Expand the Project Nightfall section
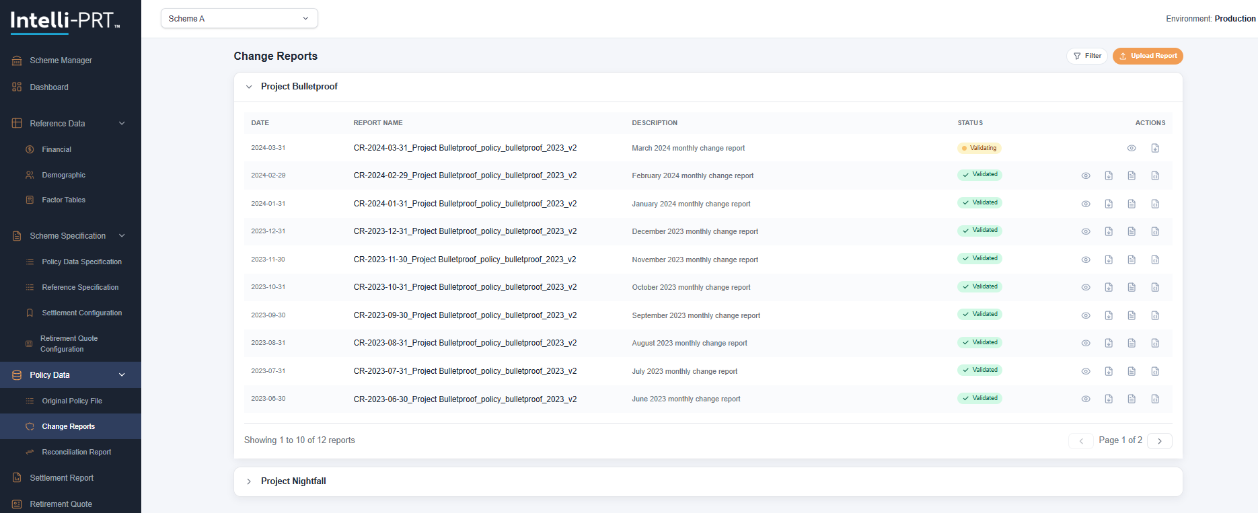1258x513 pixels. 249,481
